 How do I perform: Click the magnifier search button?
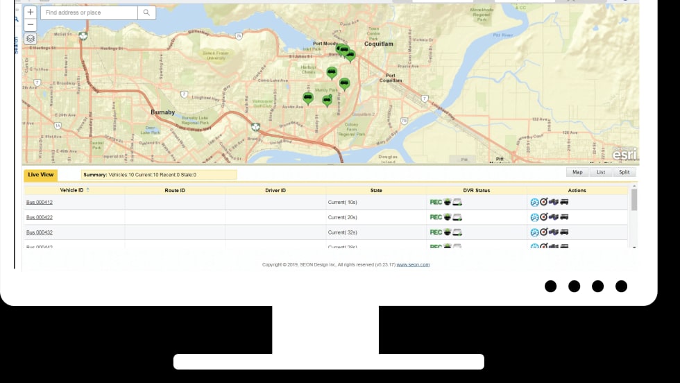[146, 12]
